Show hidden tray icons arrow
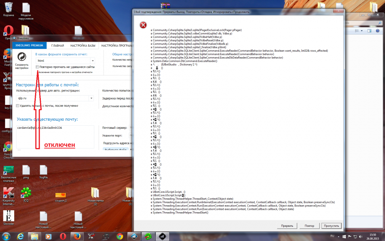This screenshot has height=241, width=385. tap(338, 237)
